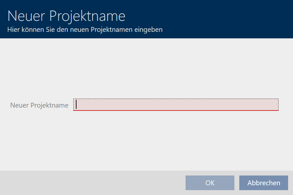Click the red underline of the name field
This screenshot has width=293, height=195.
click(176, 110)
